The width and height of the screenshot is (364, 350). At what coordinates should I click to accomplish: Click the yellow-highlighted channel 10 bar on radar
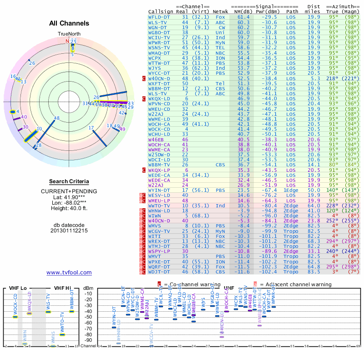pos(31,135)
